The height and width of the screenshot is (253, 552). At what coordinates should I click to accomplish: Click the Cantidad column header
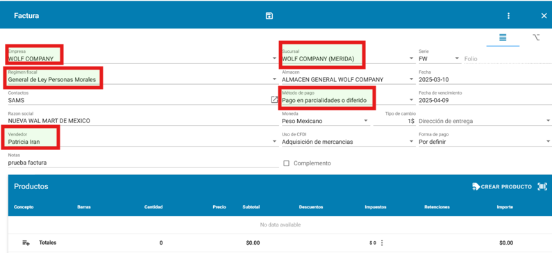(x=153, y=207)
